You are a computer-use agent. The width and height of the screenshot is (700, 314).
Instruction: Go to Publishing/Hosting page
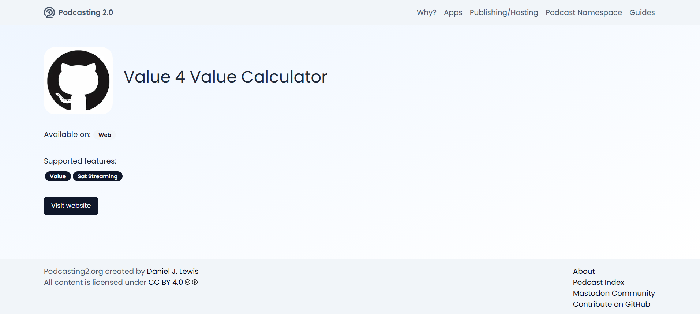pyautogui.click(x=504, y=12)
